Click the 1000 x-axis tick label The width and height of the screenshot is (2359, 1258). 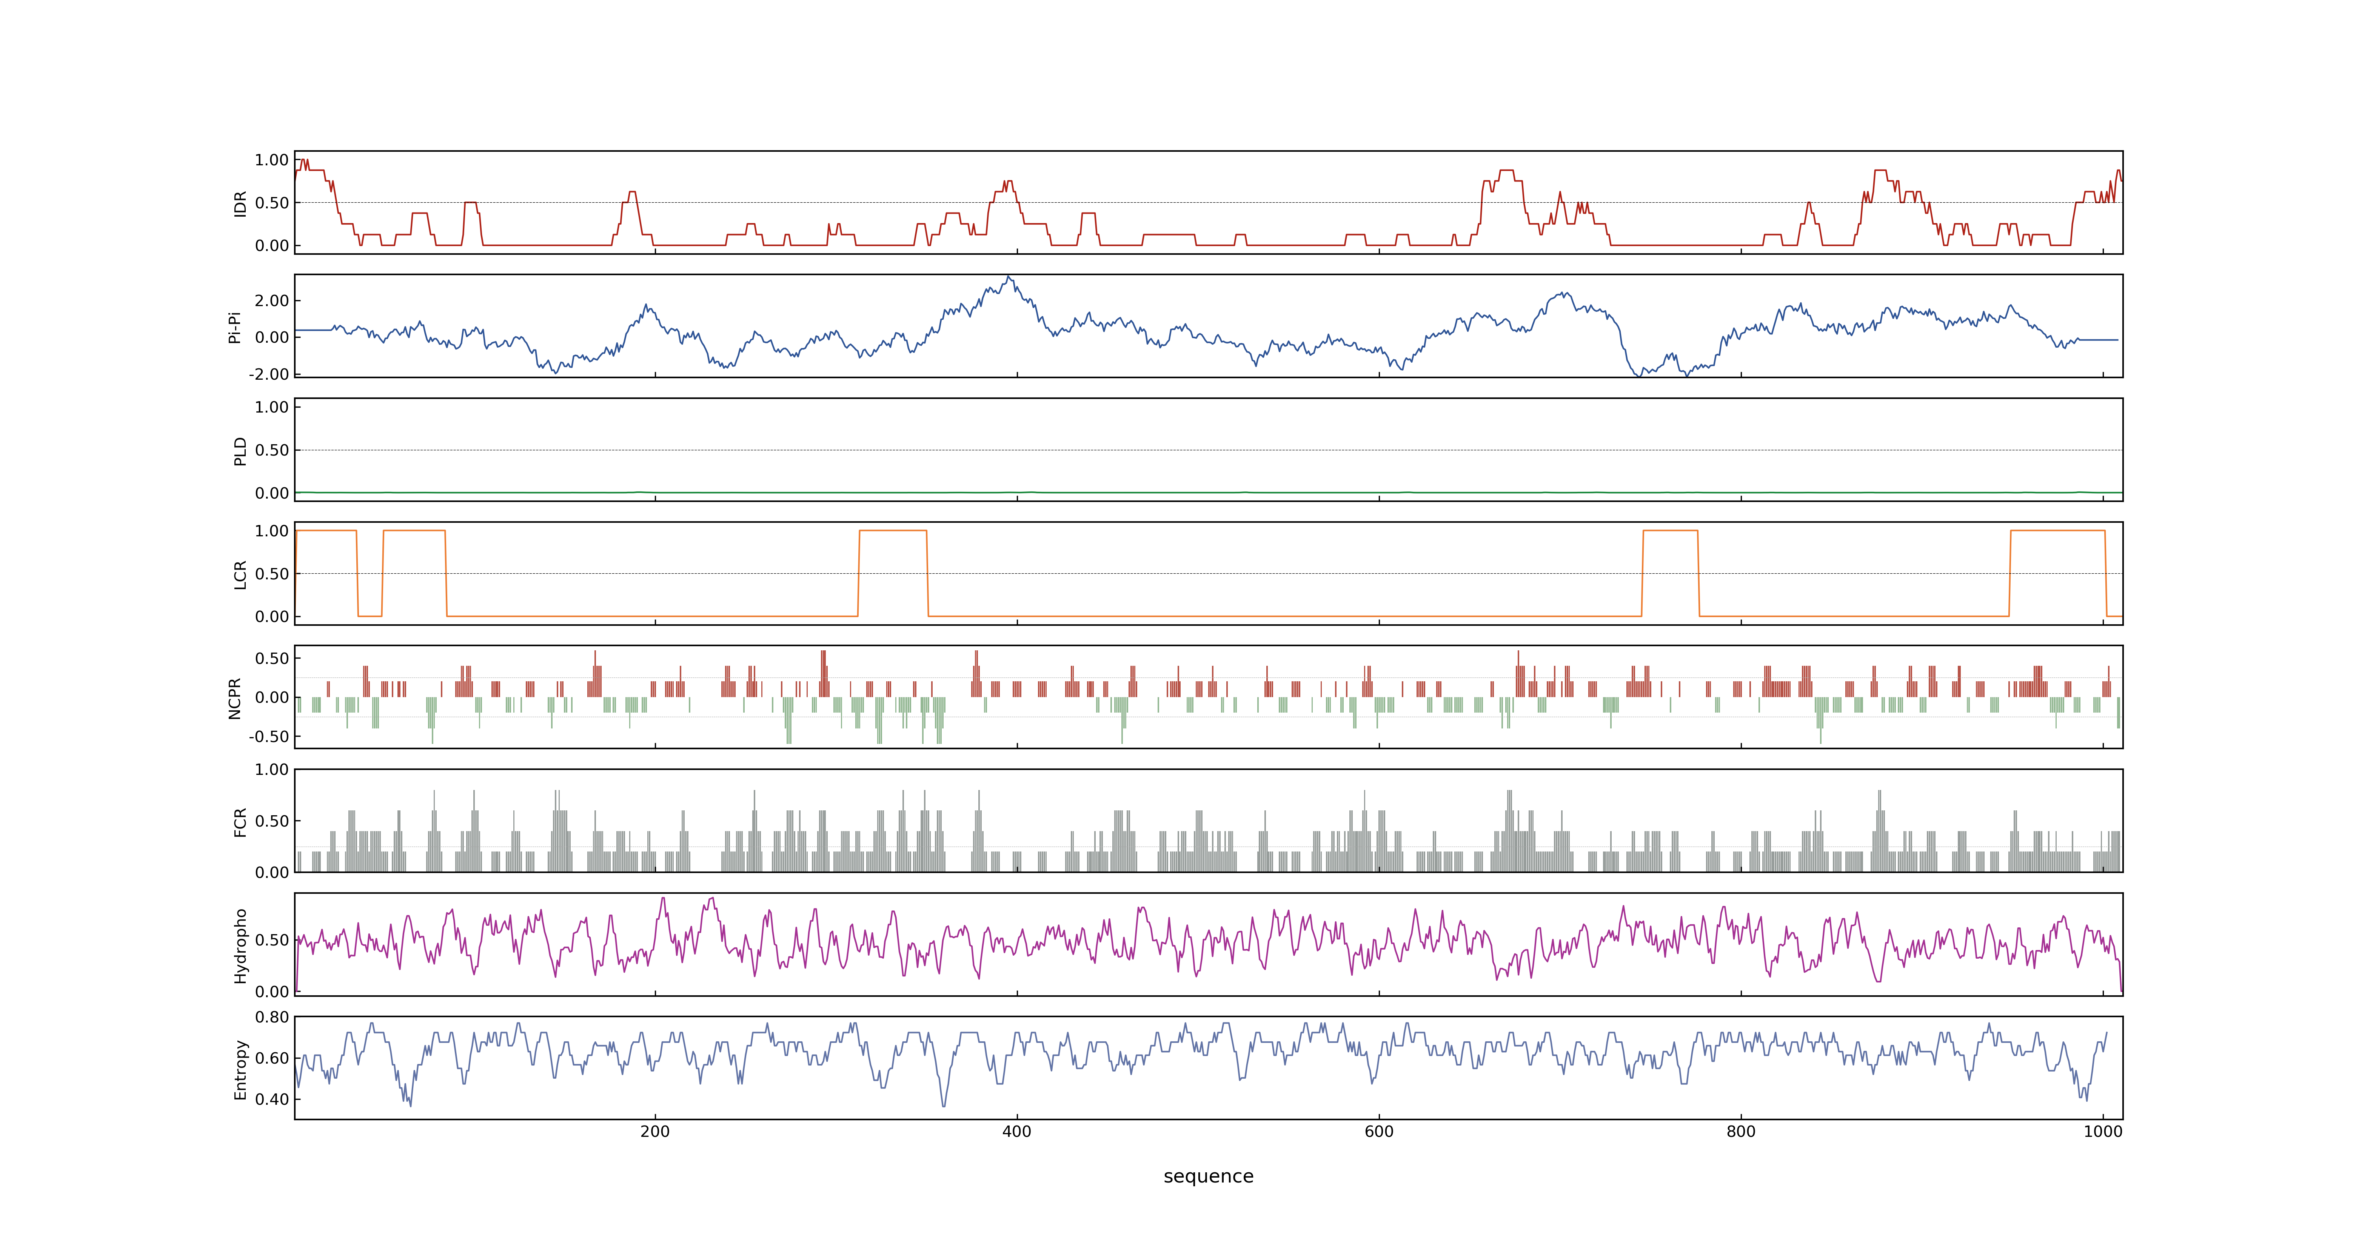2103,1132
